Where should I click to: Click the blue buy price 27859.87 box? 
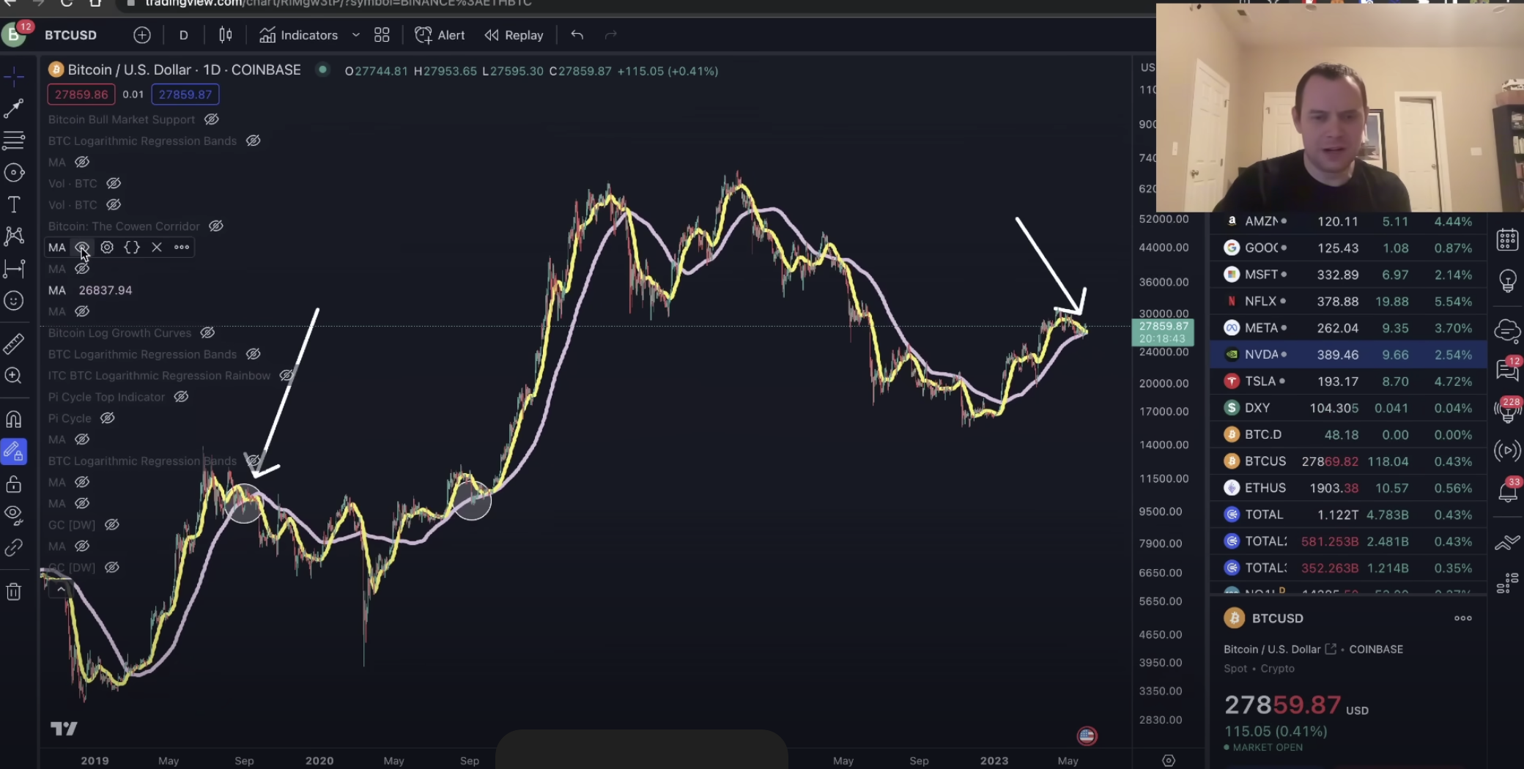coord(185,94)
